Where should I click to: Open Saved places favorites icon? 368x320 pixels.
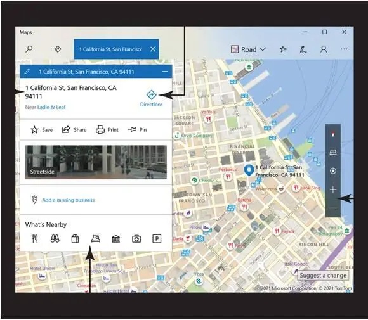(x=283, y=49)
